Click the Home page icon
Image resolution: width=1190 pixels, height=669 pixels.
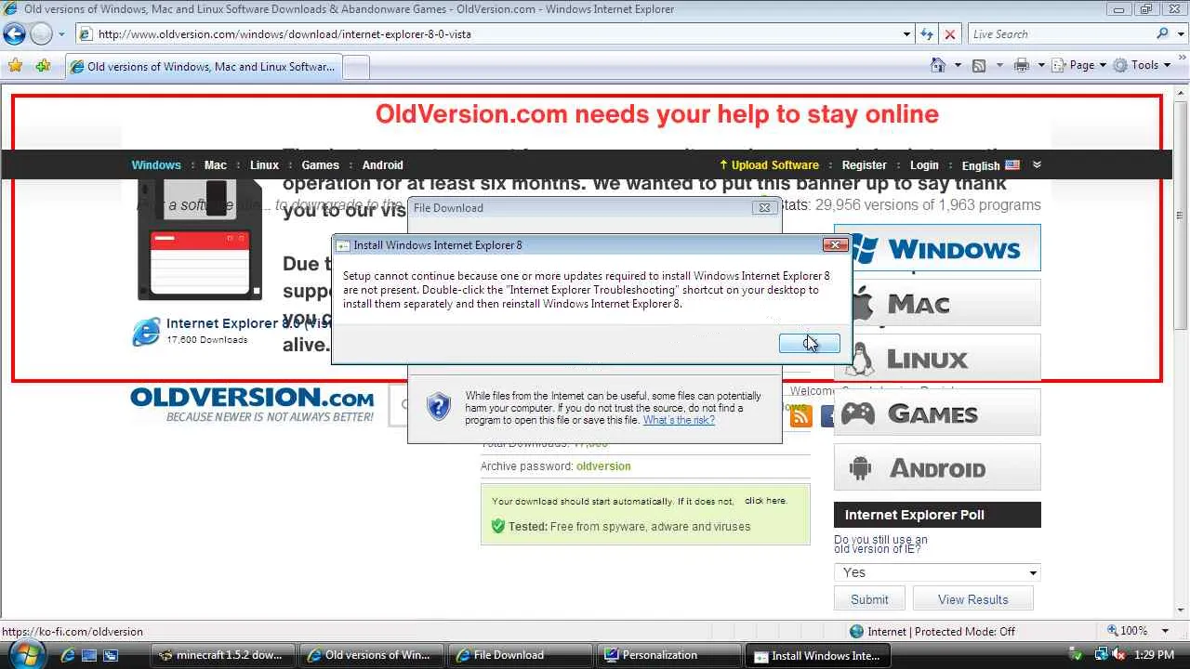pyautogui.click(x=939, y=65)
